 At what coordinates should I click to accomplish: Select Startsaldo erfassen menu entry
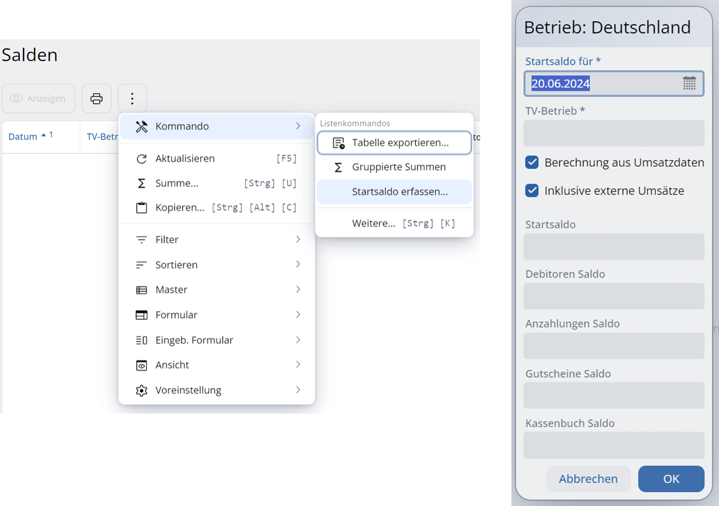pos(399,192)
